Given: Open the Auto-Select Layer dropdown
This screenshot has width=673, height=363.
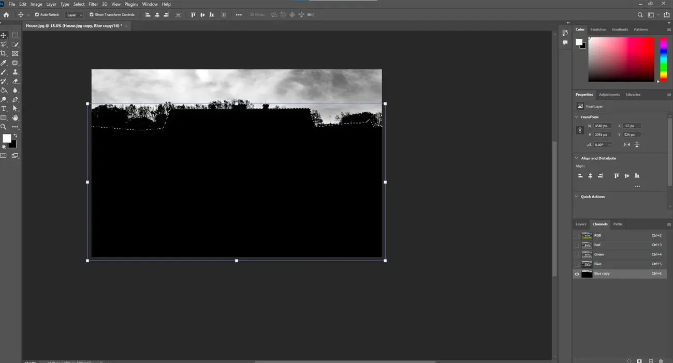Looking at the screenshot, I should click(74, 14).
